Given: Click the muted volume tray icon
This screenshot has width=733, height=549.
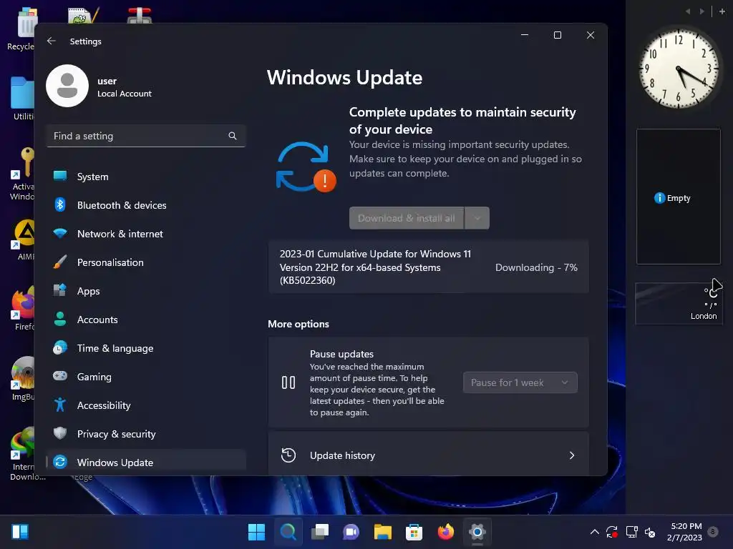Looking at the screenshot, I should (x=650, y=532).
